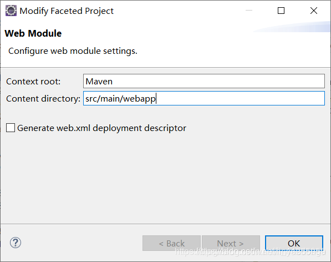This screenshot has width=331, height=262.
Task: Click the Modify Faceted Project title text
Action: pos(67,11)
